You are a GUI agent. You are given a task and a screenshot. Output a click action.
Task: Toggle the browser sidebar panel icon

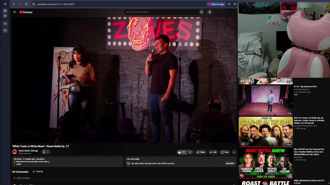coord(5,4)
